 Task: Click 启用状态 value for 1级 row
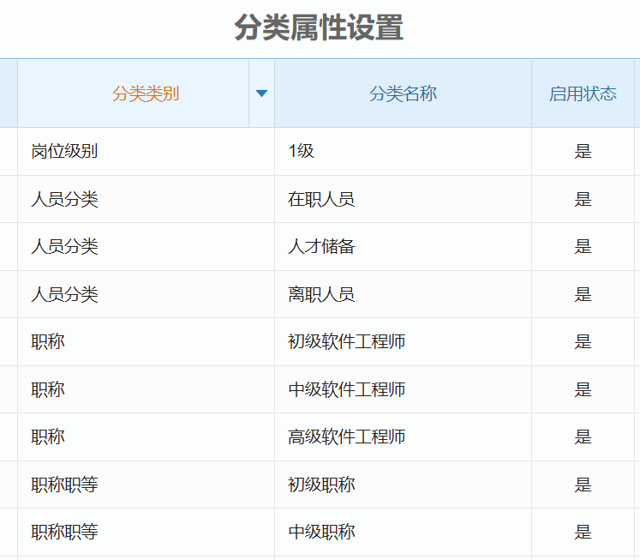(x=583, y=152)
